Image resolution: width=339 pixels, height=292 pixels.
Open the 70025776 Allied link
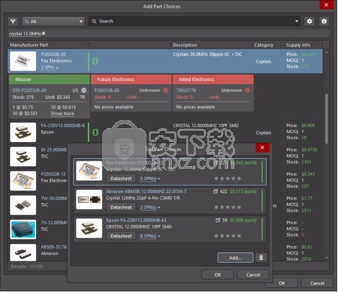(x=186, y=90)
